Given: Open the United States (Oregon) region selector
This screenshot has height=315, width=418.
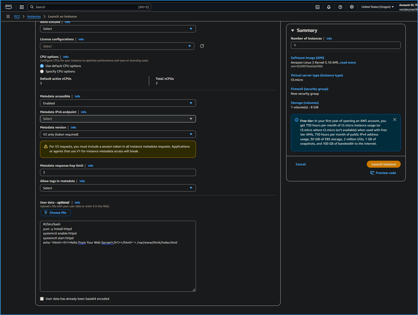Looking at the screenshot, I should 377,7.
